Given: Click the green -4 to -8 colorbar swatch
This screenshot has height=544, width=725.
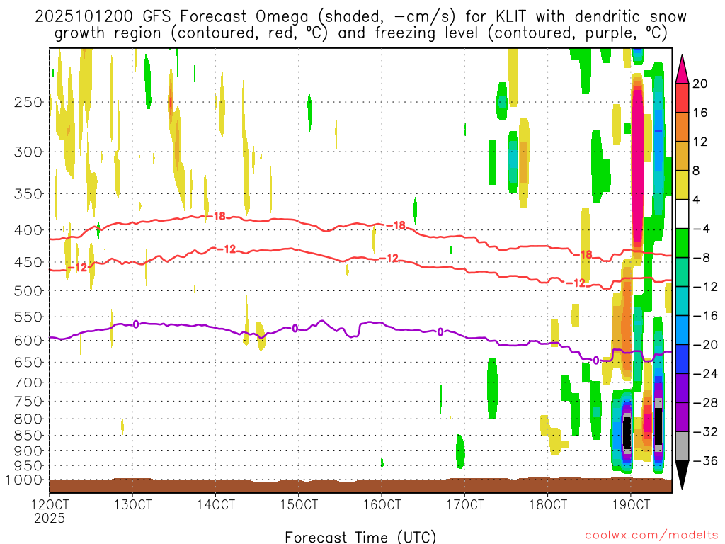Looking at the screenshot, I should (682, 244).
